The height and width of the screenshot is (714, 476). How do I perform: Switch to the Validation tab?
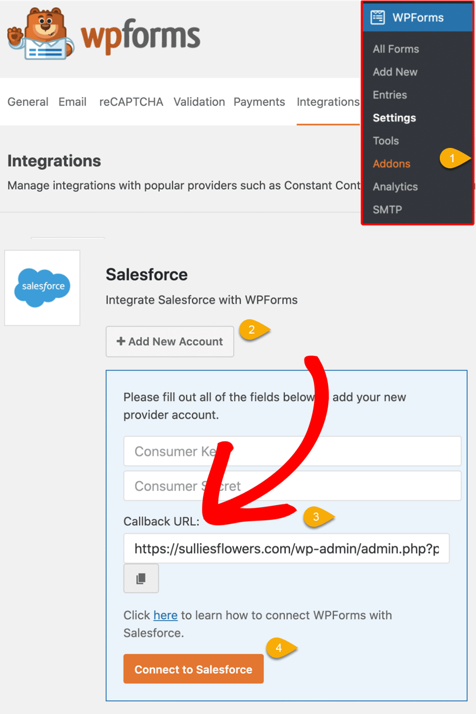[199, 101]
